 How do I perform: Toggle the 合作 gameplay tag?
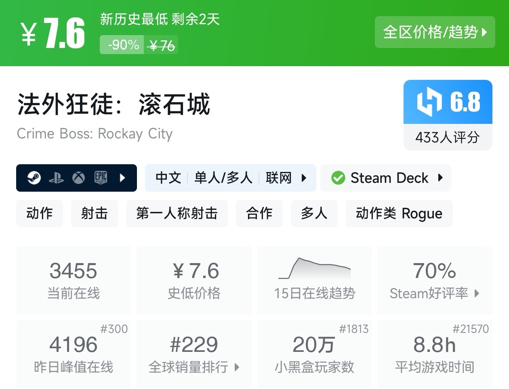point(259,213)
